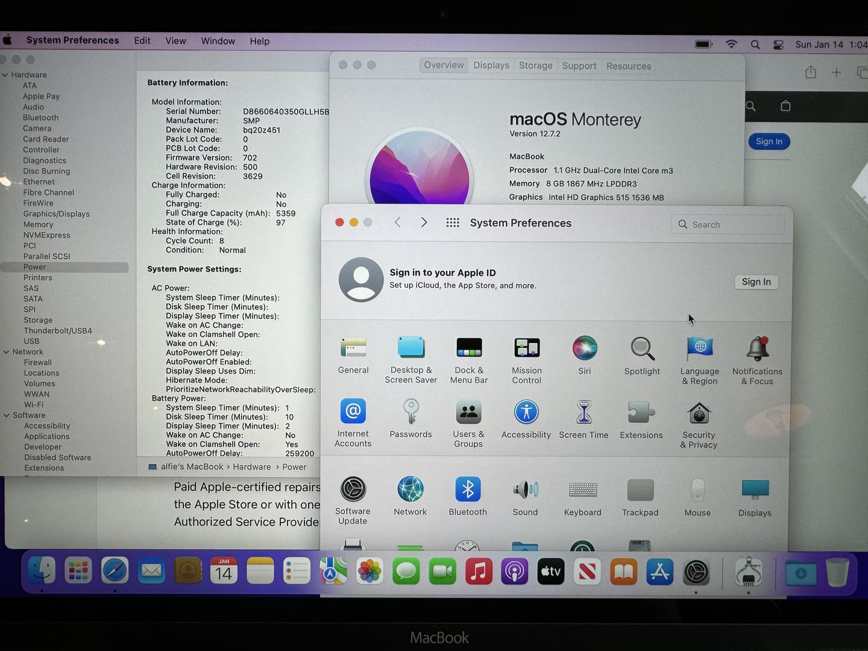Select the Overview tab in About This Mac
This screenshot has width=868, height=651.
[x=444, y=65]
